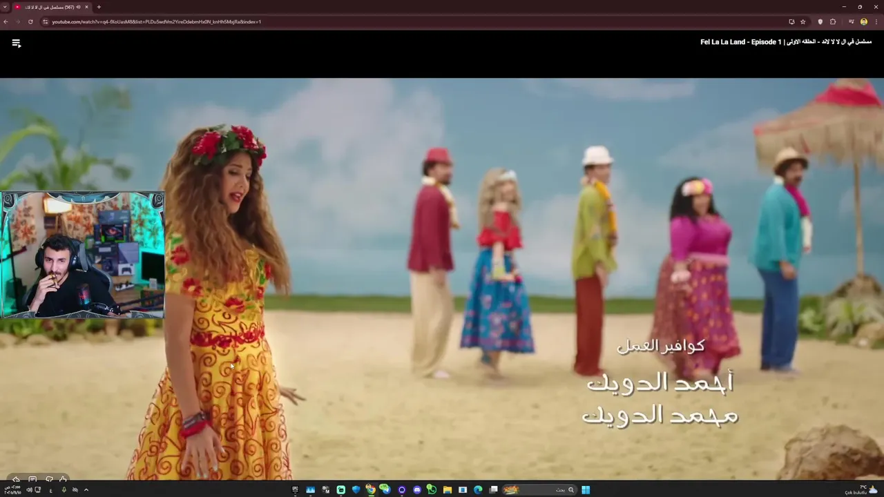884x497 pixels.
Task: Show hidden tray icons chevron
Action: tap(86, 490)
